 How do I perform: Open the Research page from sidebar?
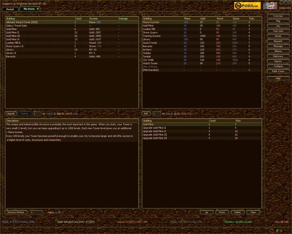coord(278,41)
